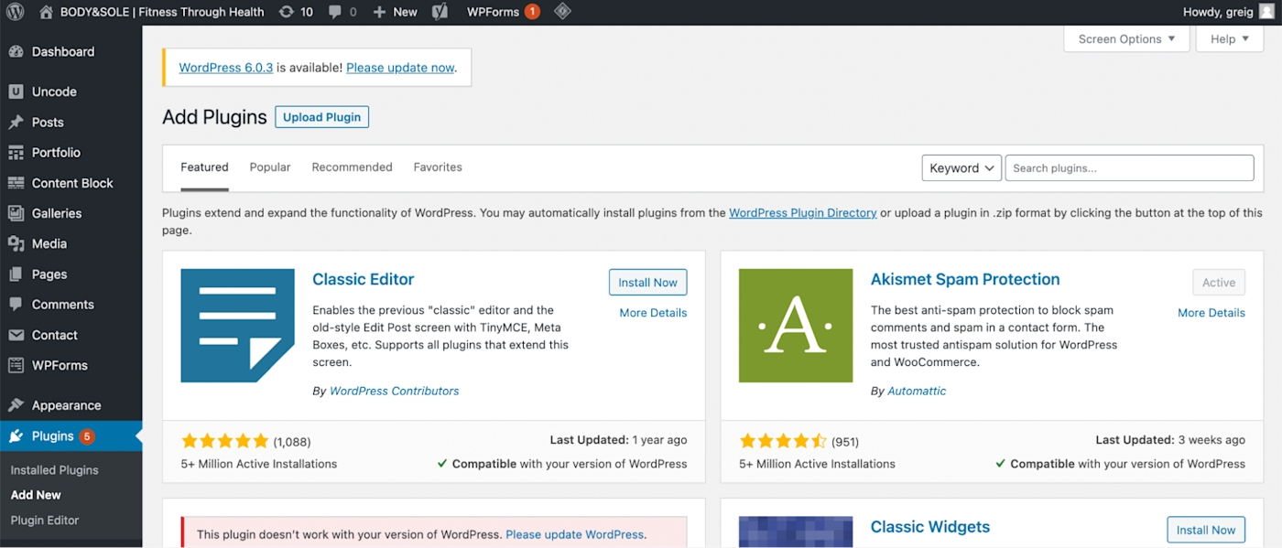1282x548 pixels.
Task: Click the WordPress Contributors author link
Action: tap(394, 391)
